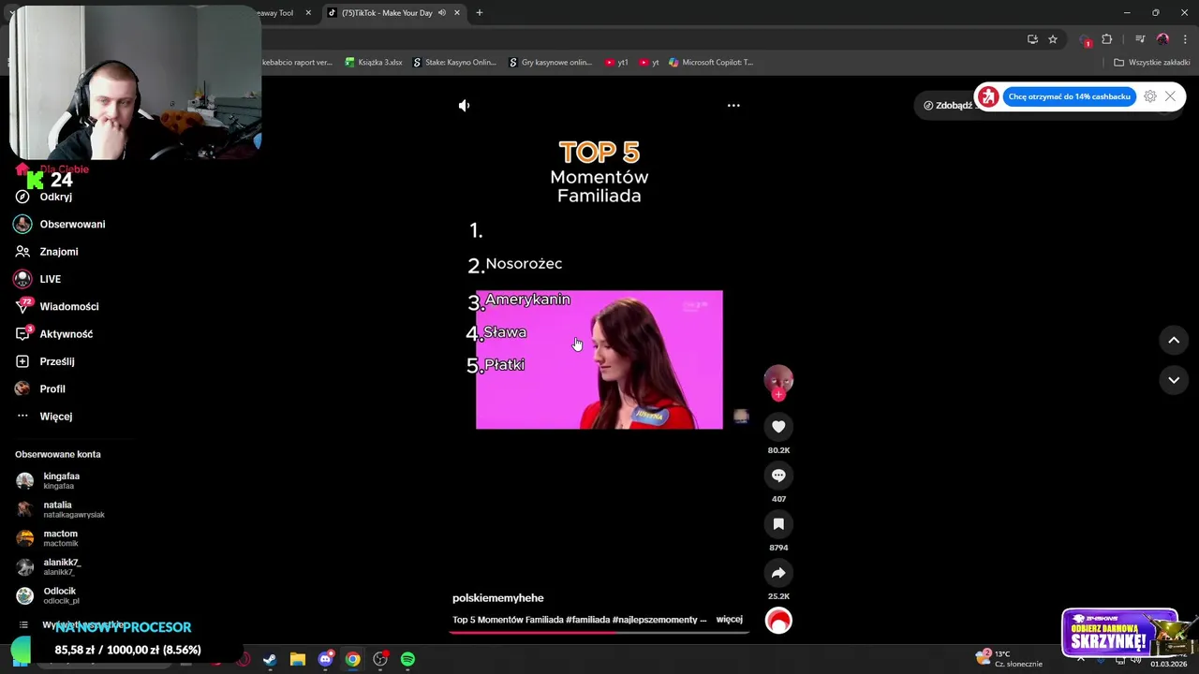
Task: Open Książka 3.xlsx bookmark
Action: pos(374,63)
